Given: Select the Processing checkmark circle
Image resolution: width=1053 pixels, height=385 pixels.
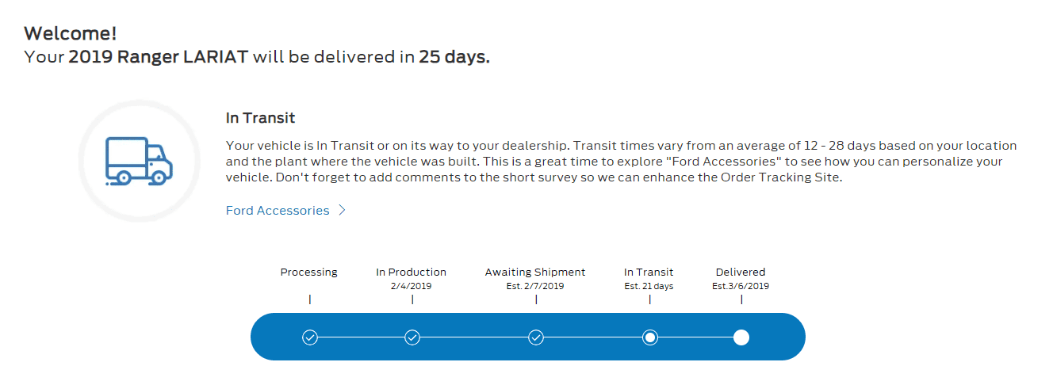Looking at the screenshot, I should 310,337.
